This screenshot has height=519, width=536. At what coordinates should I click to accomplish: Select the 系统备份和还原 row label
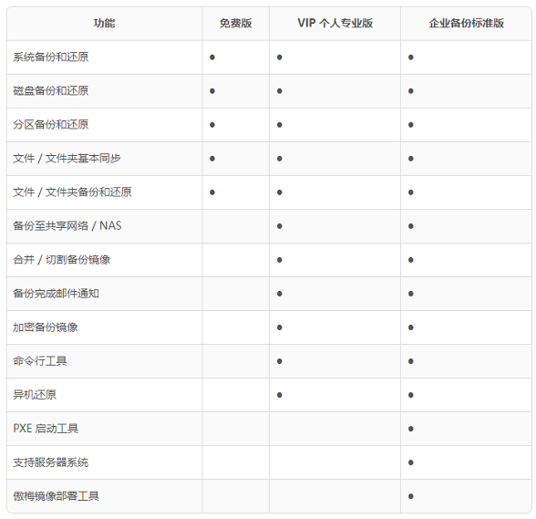pyautogui.click(x=51, y=57)
